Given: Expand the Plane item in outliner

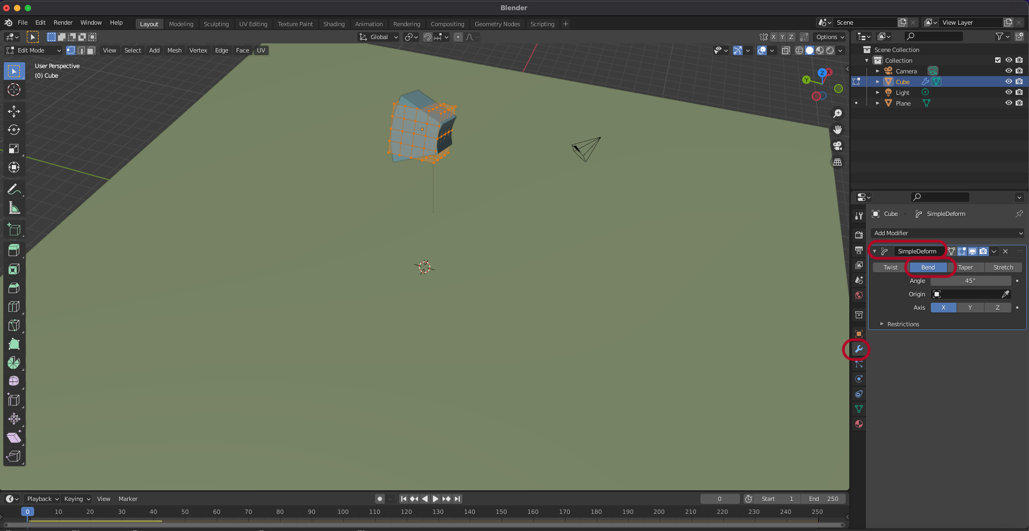Looking at the screenshot, I should 878,103.
